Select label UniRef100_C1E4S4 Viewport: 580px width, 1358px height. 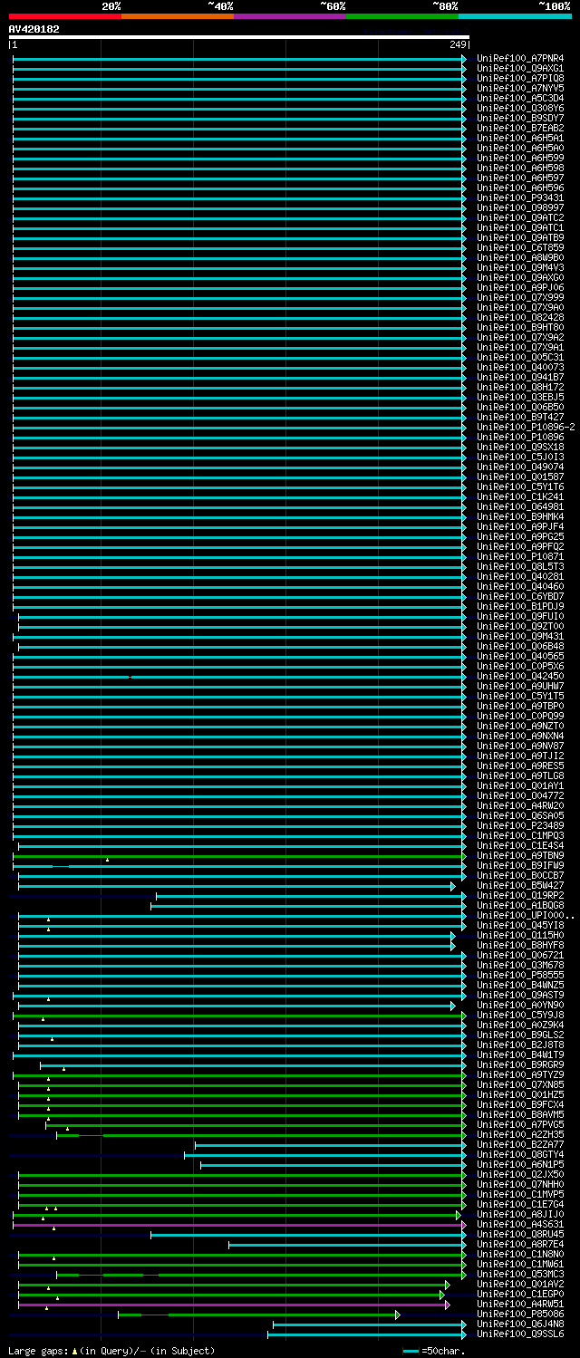coord(520,845)
